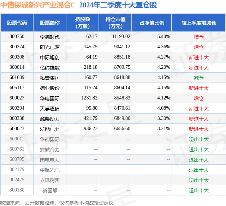Screen dimensions: 226x206
Task: Click 退出十大 status for 新国都
Action: 199,190
